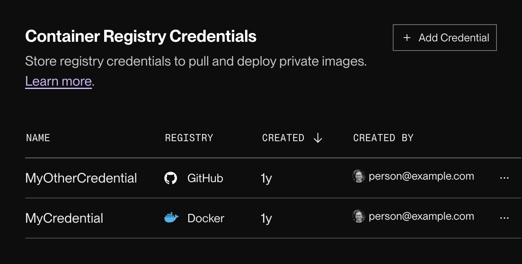Toggle sorting by the REGISTRY column
This screenshot has height=264, width=522.
pos(189,137)
